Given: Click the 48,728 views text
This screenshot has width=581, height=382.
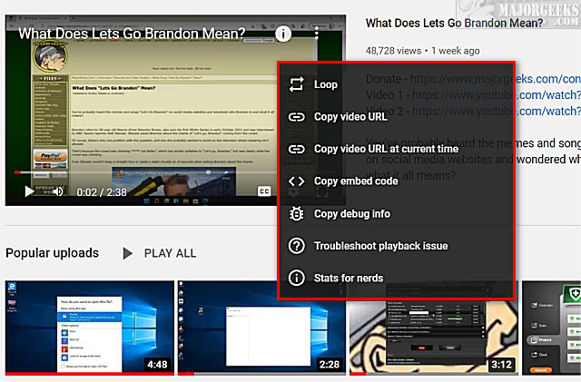Looking at the screenshot, I should [x=393, y=51].
